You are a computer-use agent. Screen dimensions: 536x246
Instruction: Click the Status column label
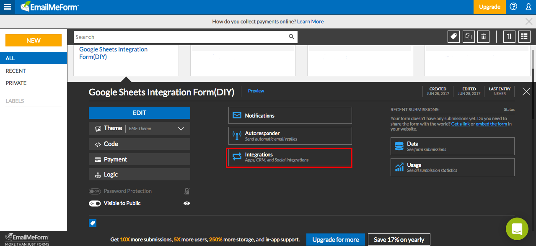coord(509,110)
